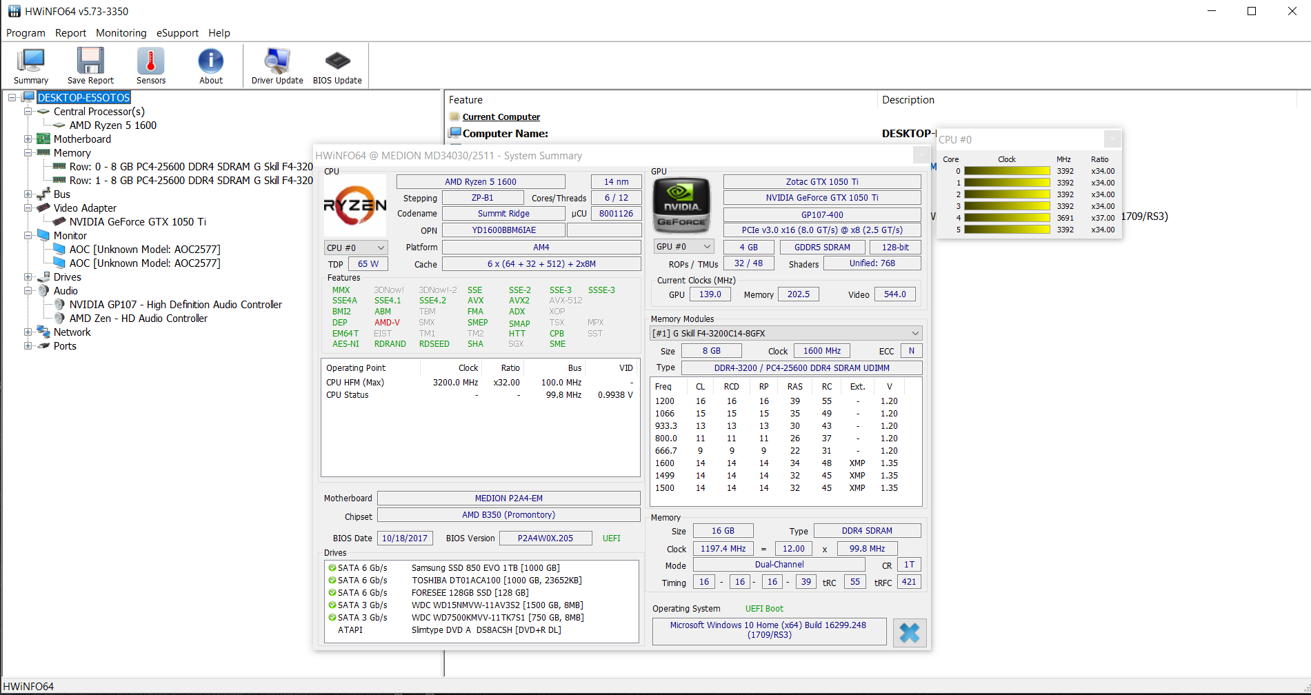Click the Monitor icon in the tree

(43, 235)
